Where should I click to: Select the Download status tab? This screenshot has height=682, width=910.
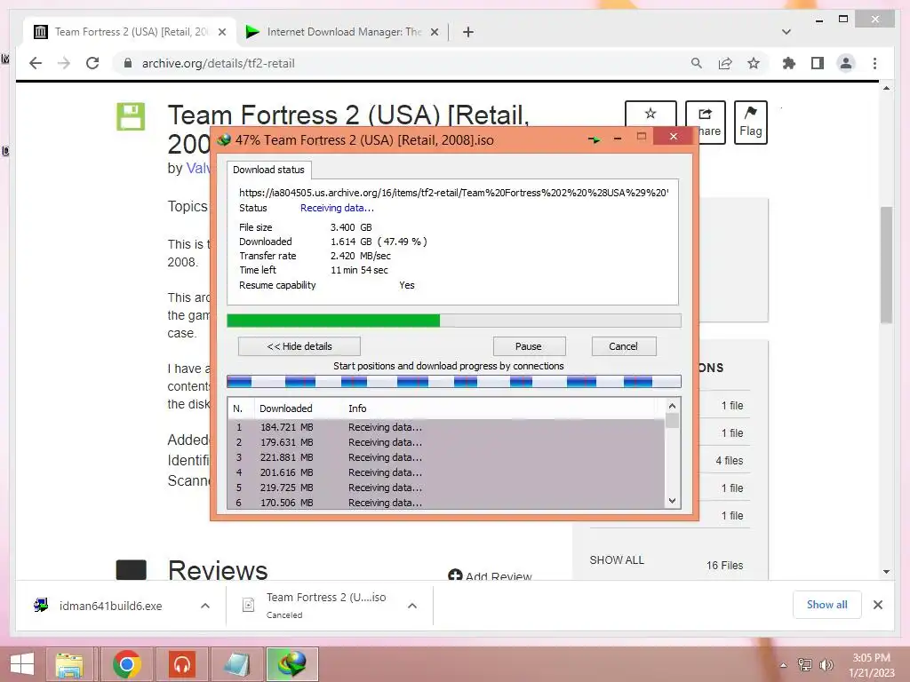pos(268,170)
